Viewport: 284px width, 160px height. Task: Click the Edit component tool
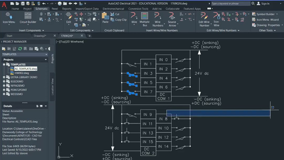pyautogui.click(x=69, y=18)
